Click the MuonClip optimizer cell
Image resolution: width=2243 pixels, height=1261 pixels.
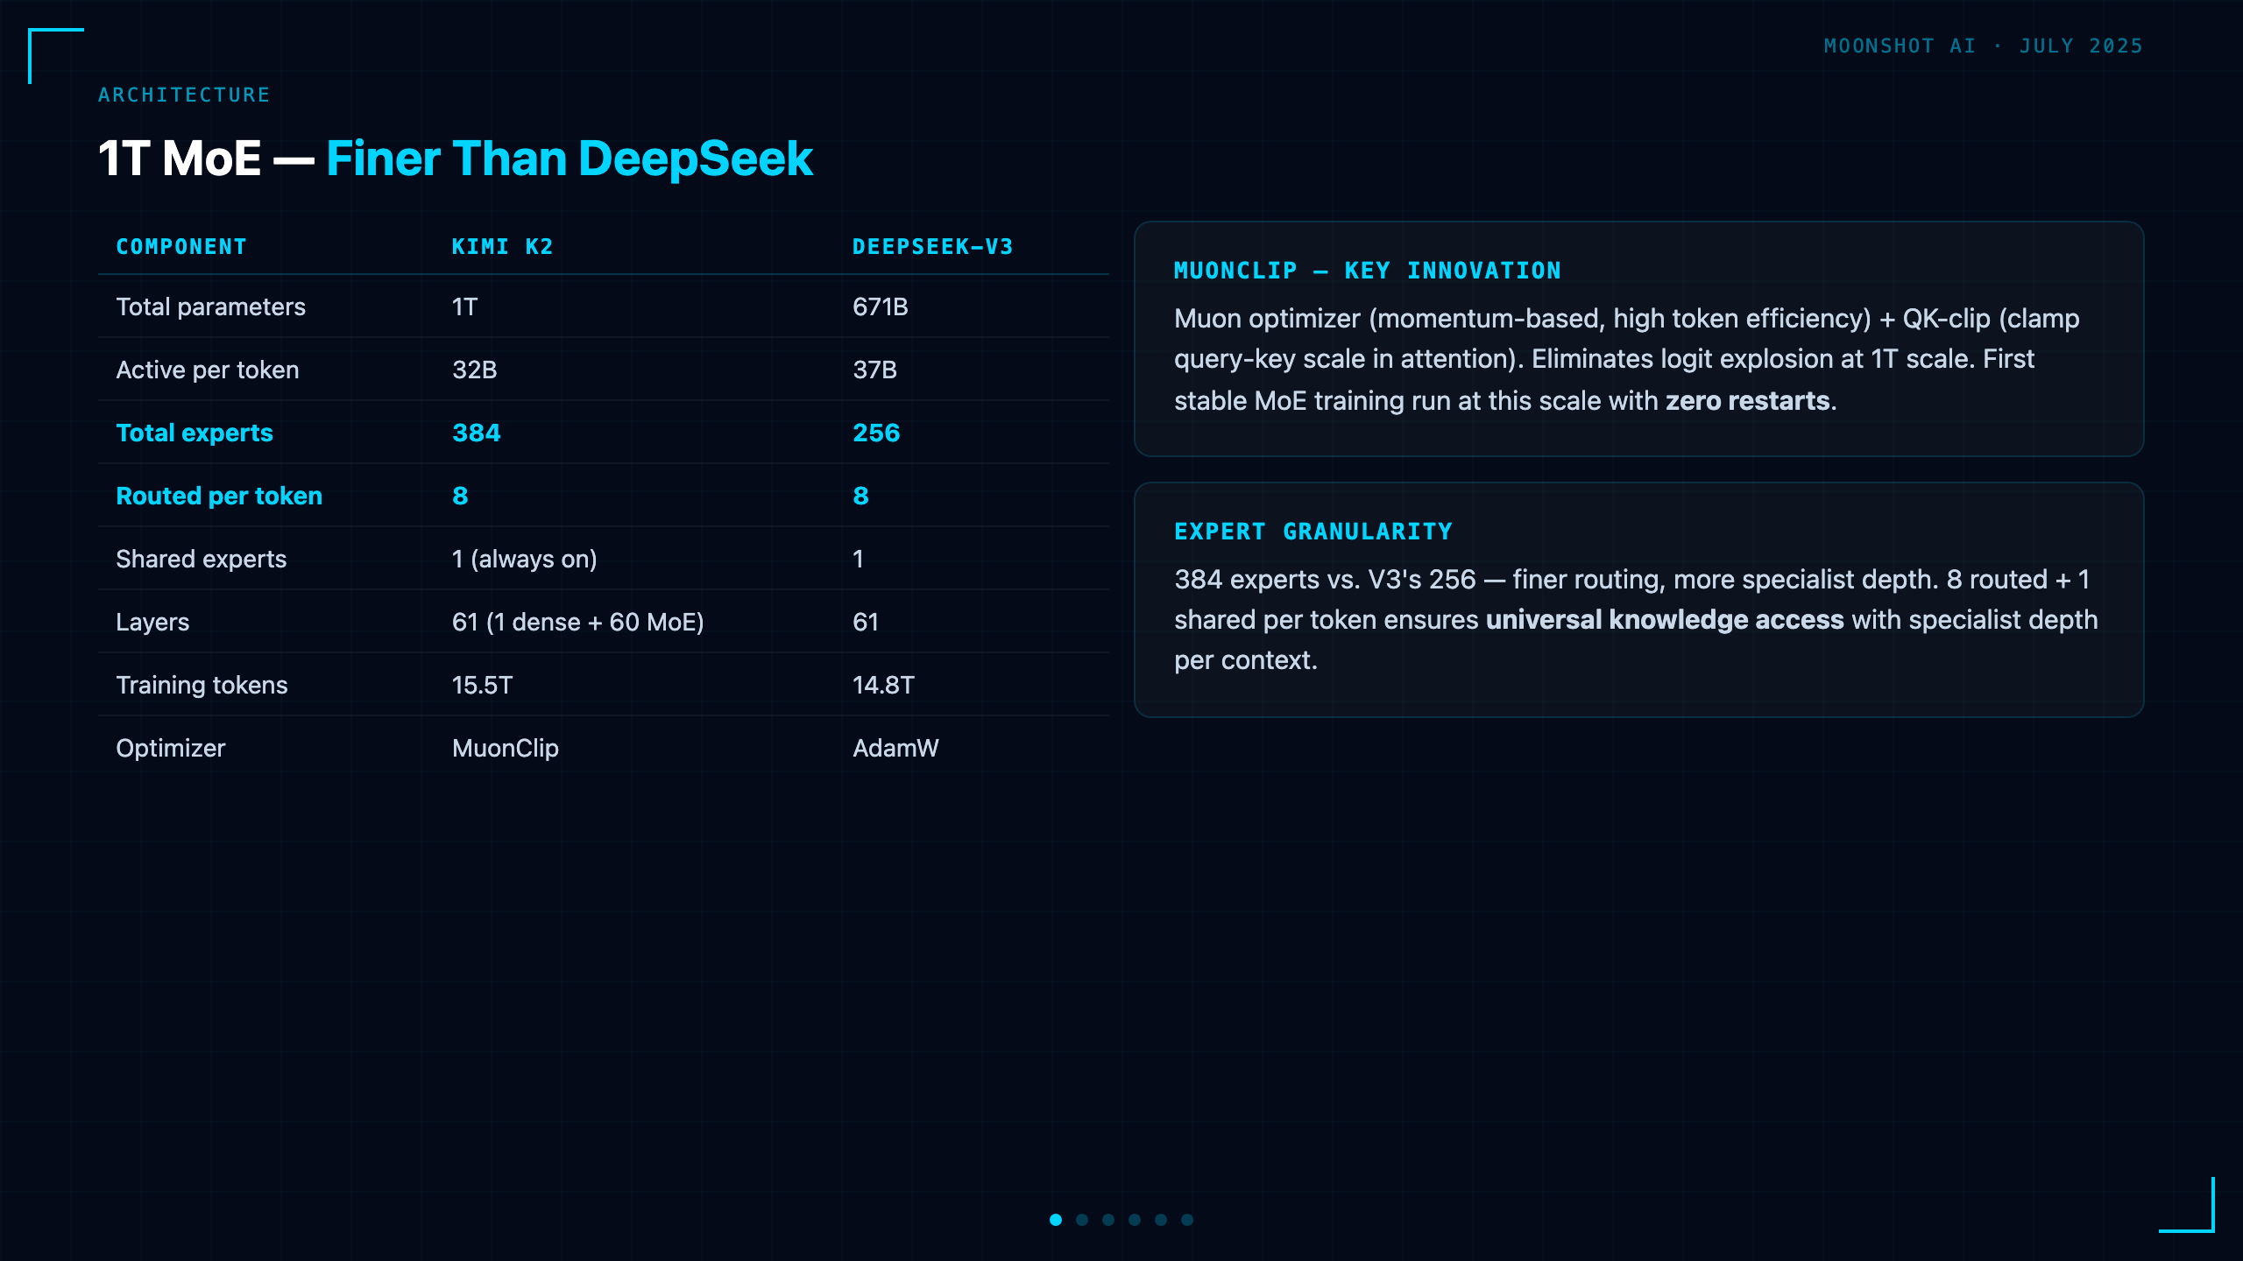pos(506,748)
